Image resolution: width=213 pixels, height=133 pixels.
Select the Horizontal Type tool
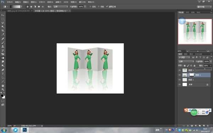coord(3,74)
